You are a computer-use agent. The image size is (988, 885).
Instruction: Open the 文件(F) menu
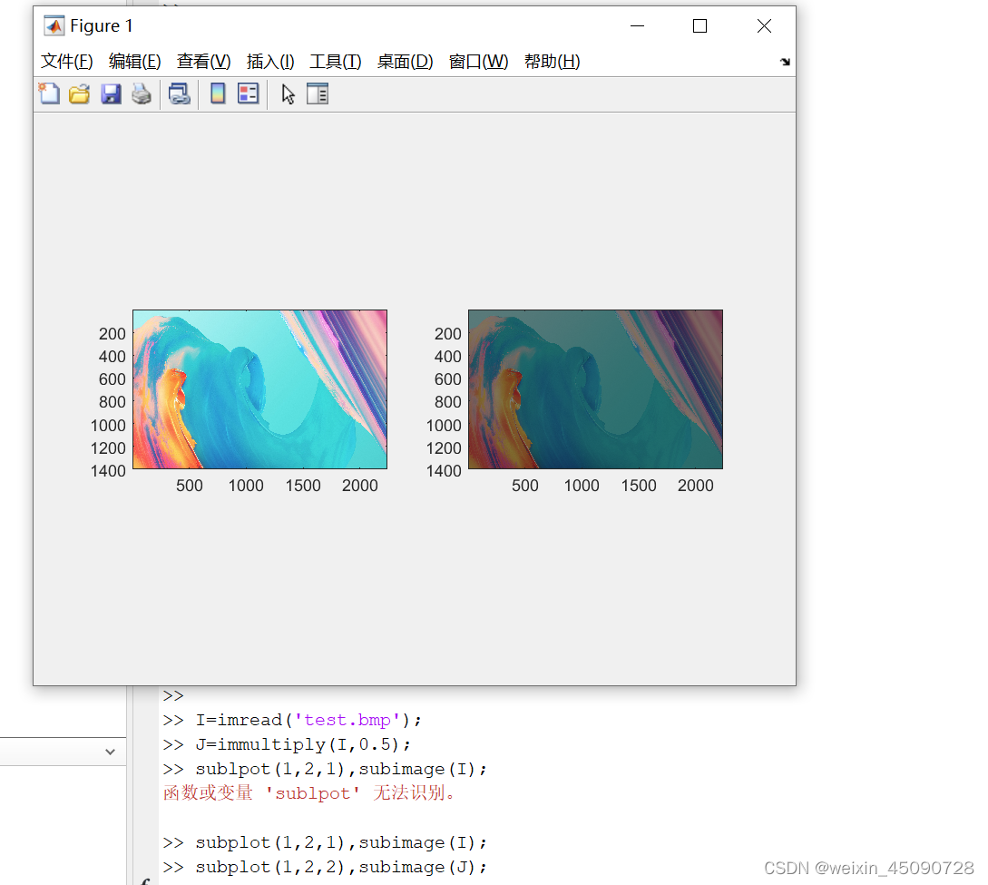(x=67, y=61)
